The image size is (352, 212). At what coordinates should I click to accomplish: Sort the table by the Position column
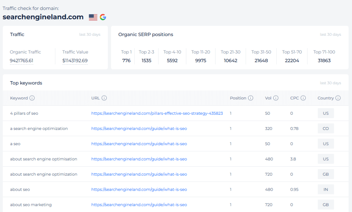(239, 98)
